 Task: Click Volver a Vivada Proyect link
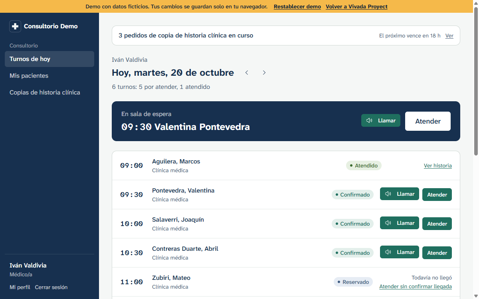tap(356, 6)
